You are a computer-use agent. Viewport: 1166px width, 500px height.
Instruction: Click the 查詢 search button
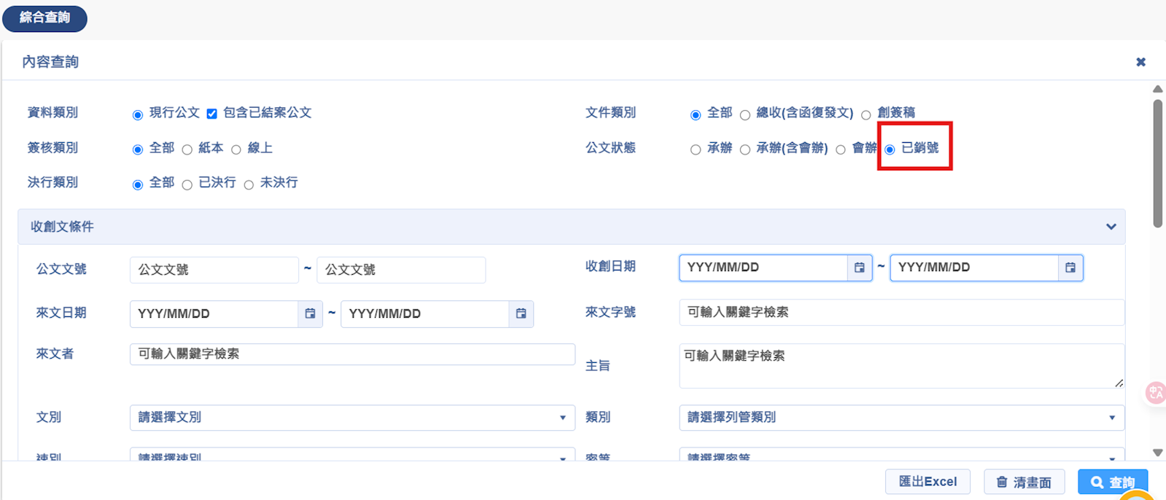coord(1113,482)
